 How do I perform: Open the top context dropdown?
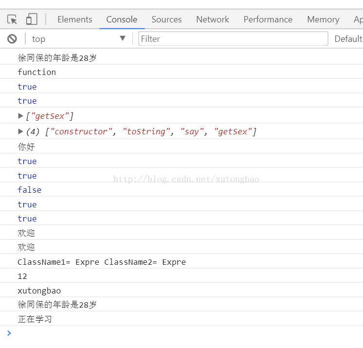click(x=79, y=38)
